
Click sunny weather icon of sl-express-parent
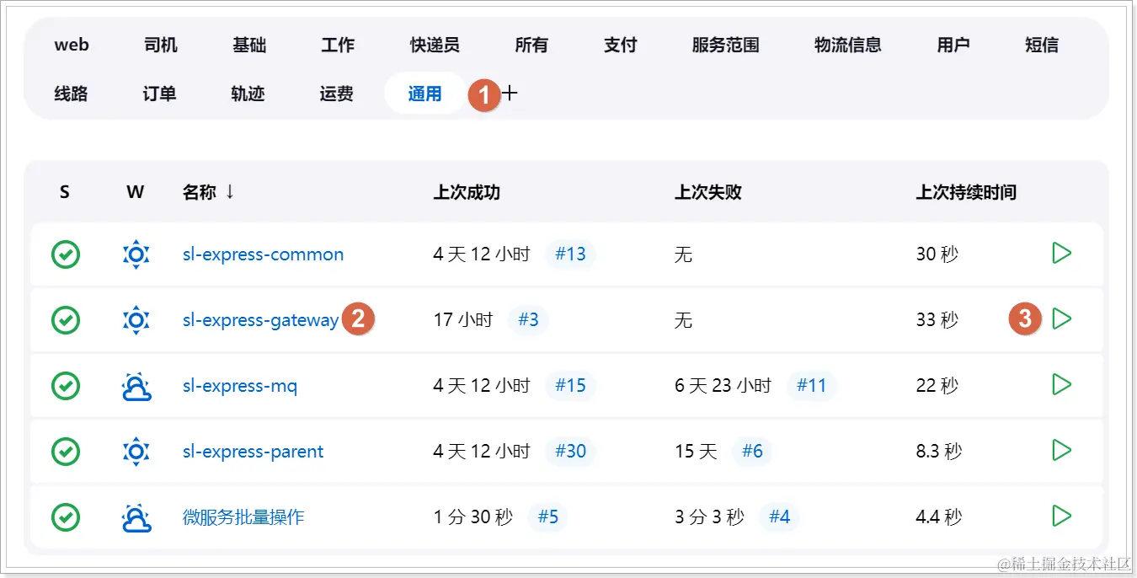[x=136, y=451]
